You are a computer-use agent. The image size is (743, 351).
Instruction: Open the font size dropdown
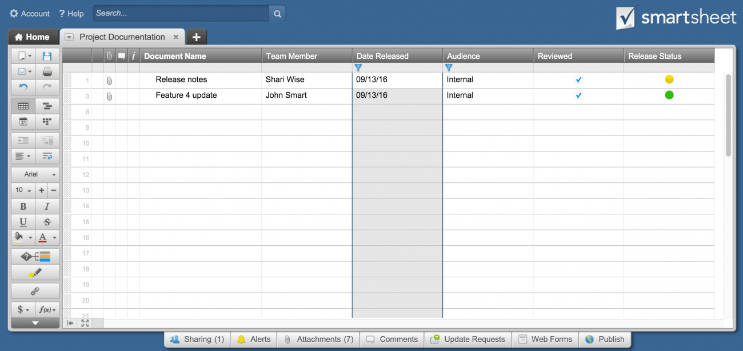(x=22, y=190)
